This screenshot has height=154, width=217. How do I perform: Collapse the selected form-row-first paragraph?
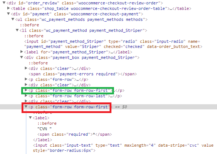[26, 106]
